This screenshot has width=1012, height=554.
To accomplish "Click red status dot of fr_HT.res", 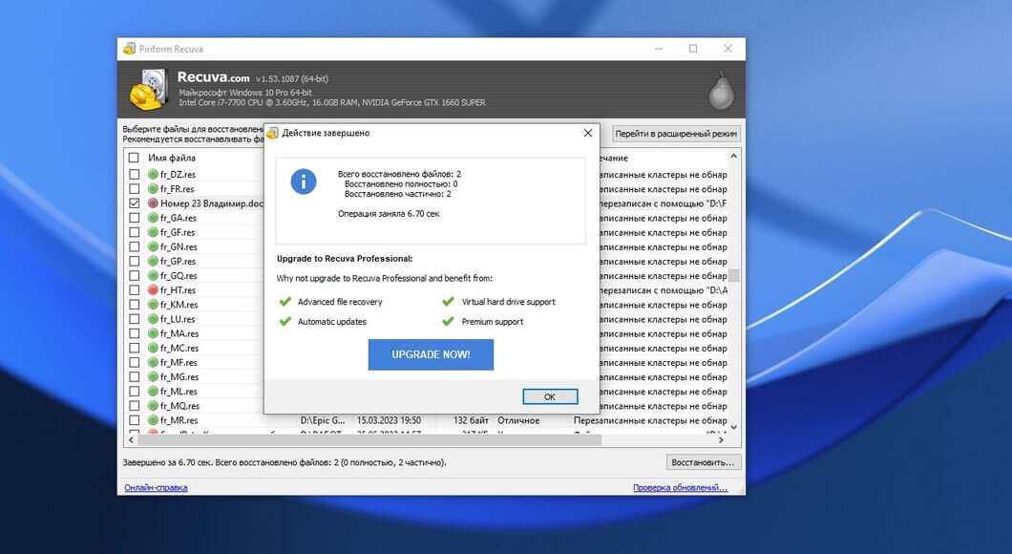I will pos(153,290).
